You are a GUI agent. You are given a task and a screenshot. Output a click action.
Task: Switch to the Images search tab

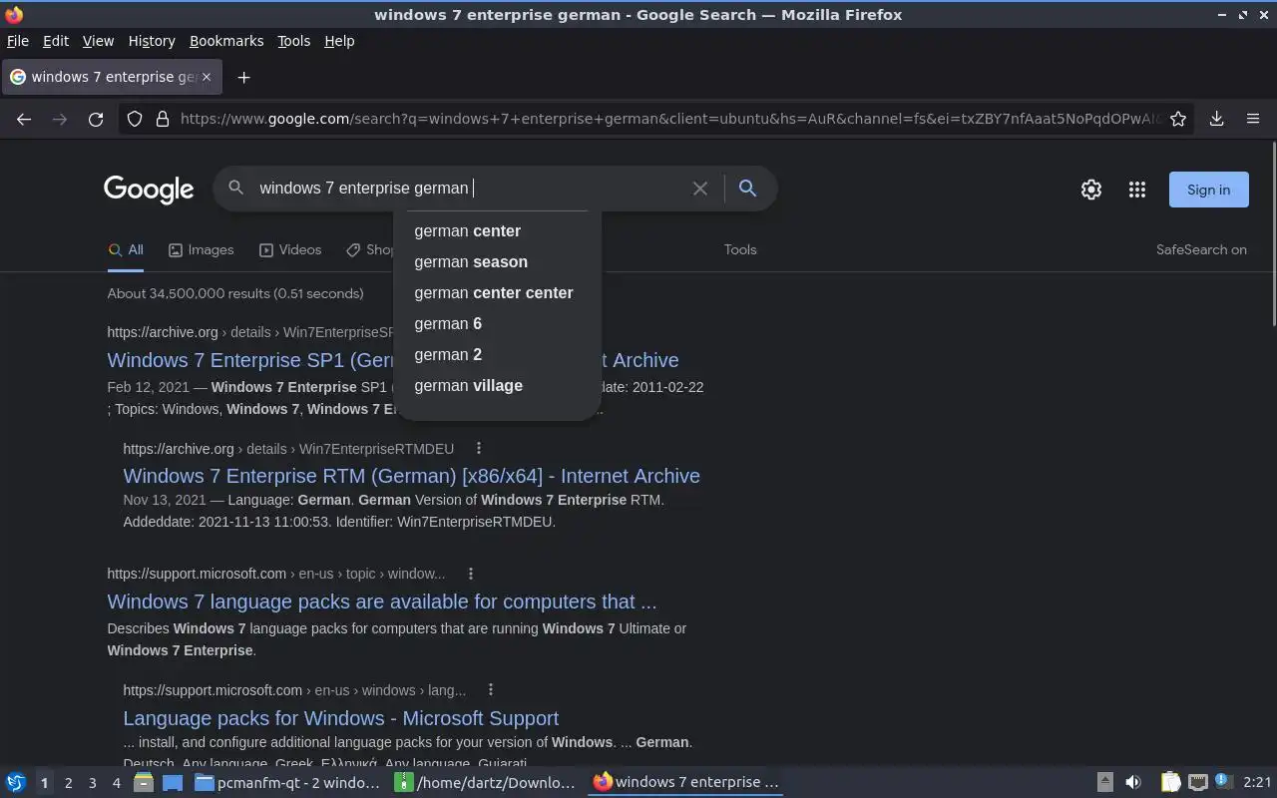pos(201,249)
